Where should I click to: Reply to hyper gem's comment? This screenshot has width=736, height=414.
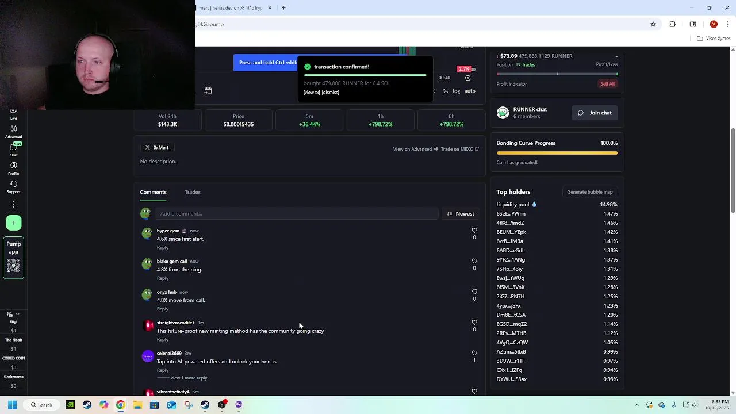coord(163,248)
